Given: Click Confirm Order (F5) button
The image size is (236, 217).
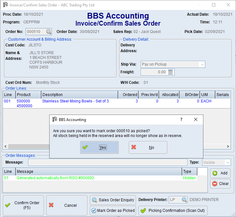Looking at the screenshot, I should (23, 205).
